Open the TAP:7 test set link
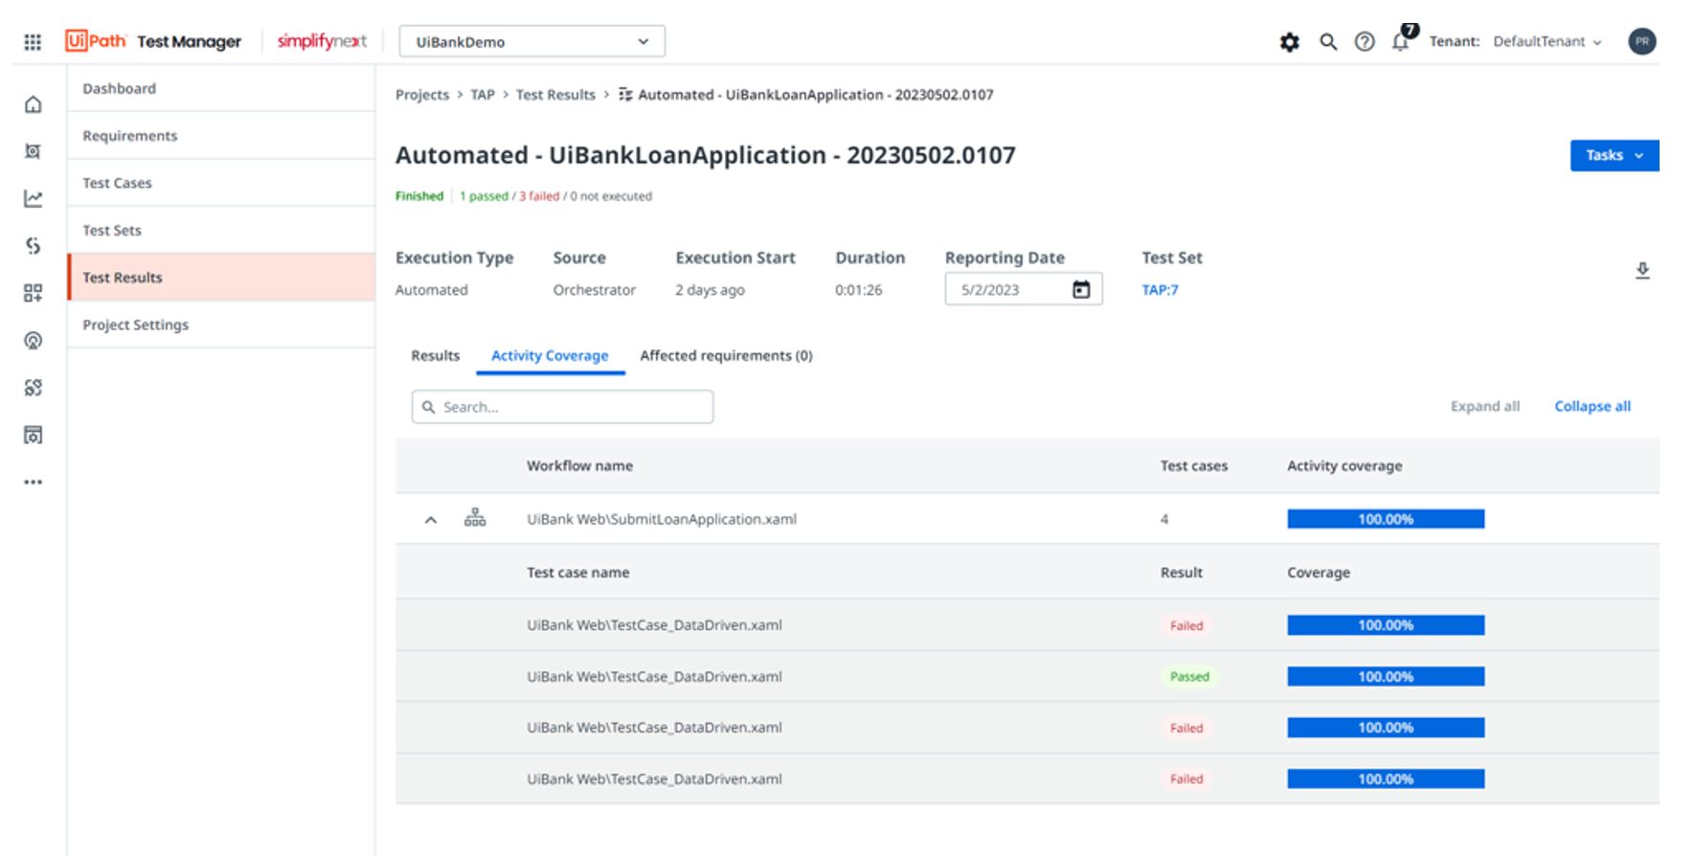 click(x=1160, y=290)
